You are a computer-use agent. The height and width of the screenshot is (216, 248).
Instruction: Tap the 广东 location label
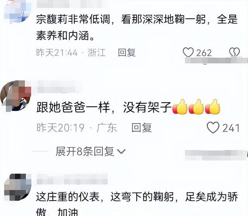click(107, 128)
